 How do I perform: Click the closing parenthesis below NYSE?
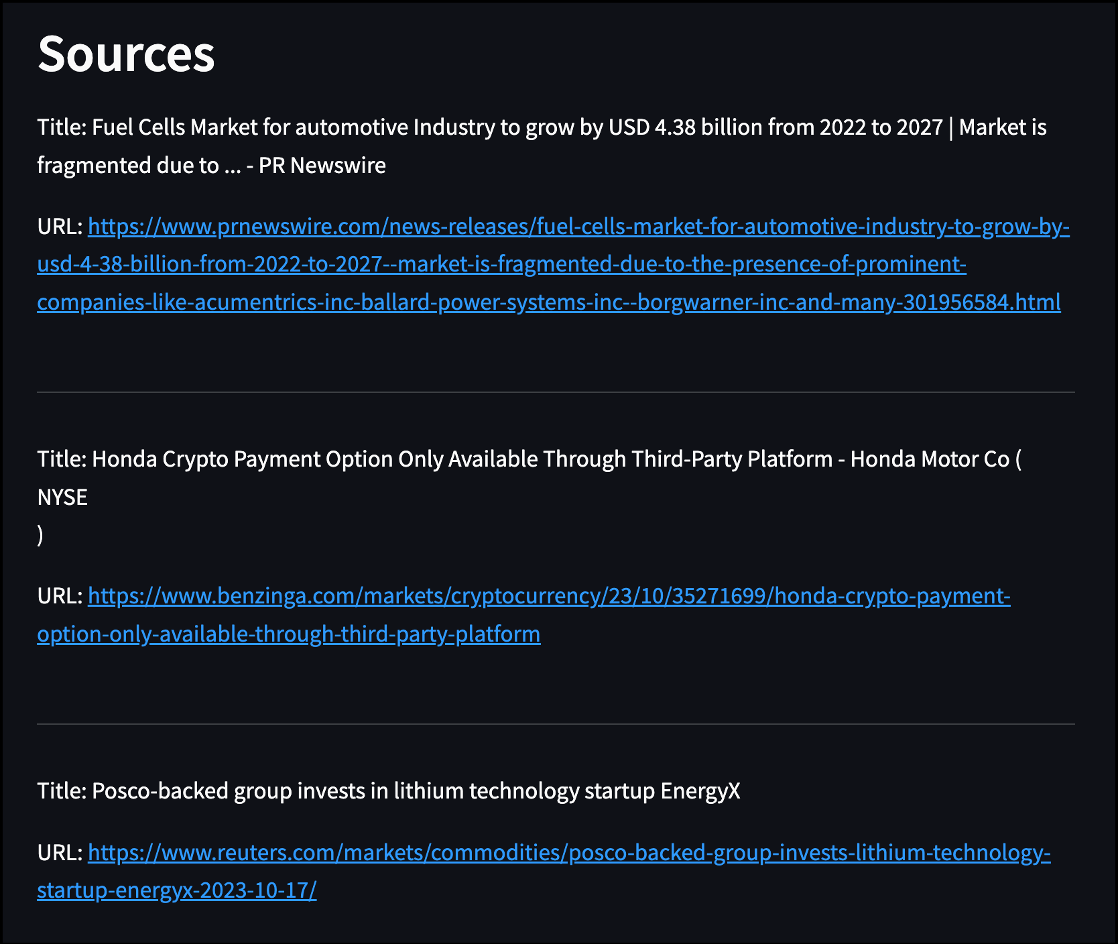tap(40, 535)
